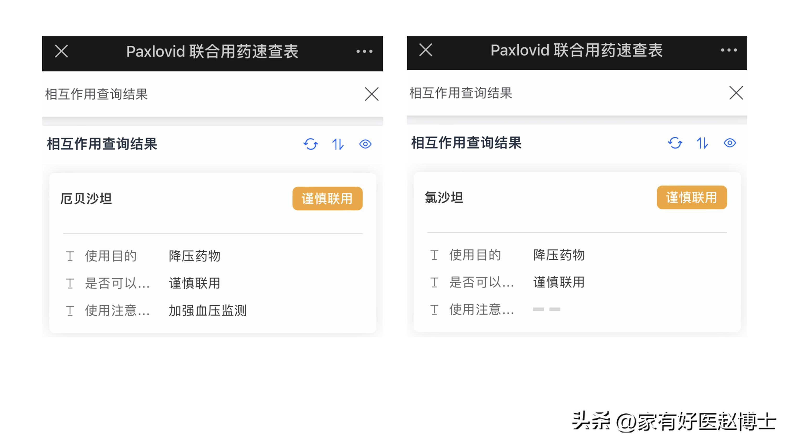Click the refresh icon on 氯沙坦 result panel
790x444 pixels.
coord(675,143)
